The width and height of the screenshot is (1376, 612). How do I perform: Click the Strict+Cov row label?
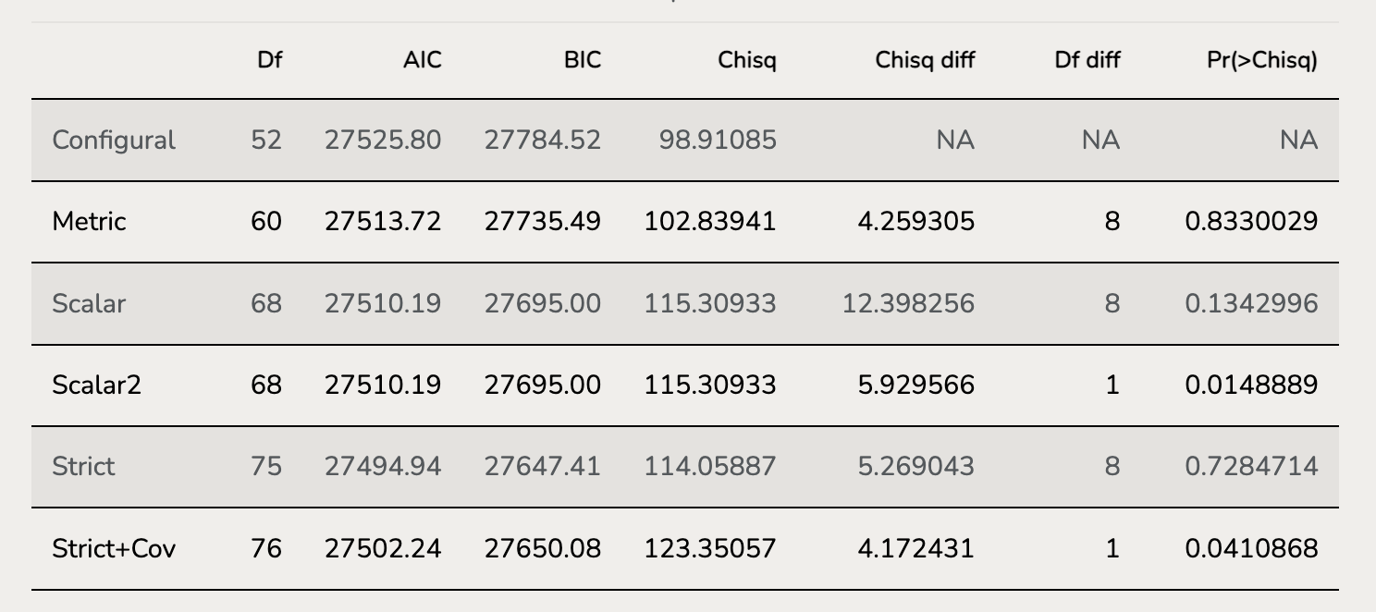[x=114, y=548]
